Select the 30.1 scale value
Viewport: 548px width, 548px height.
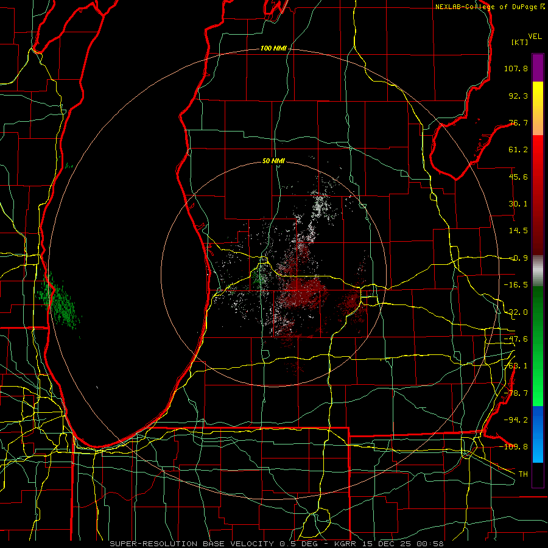518,204
